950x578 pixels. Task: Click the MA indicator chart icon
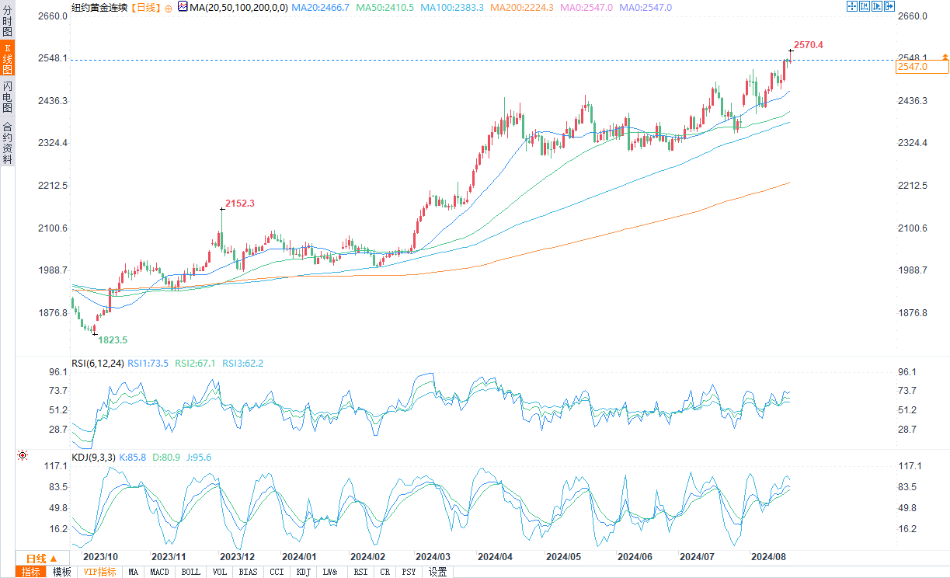click(183, 7)
